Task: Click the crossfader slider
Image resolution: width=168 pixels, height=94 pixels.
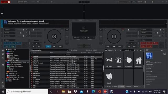Action: (x=84, y=46)
